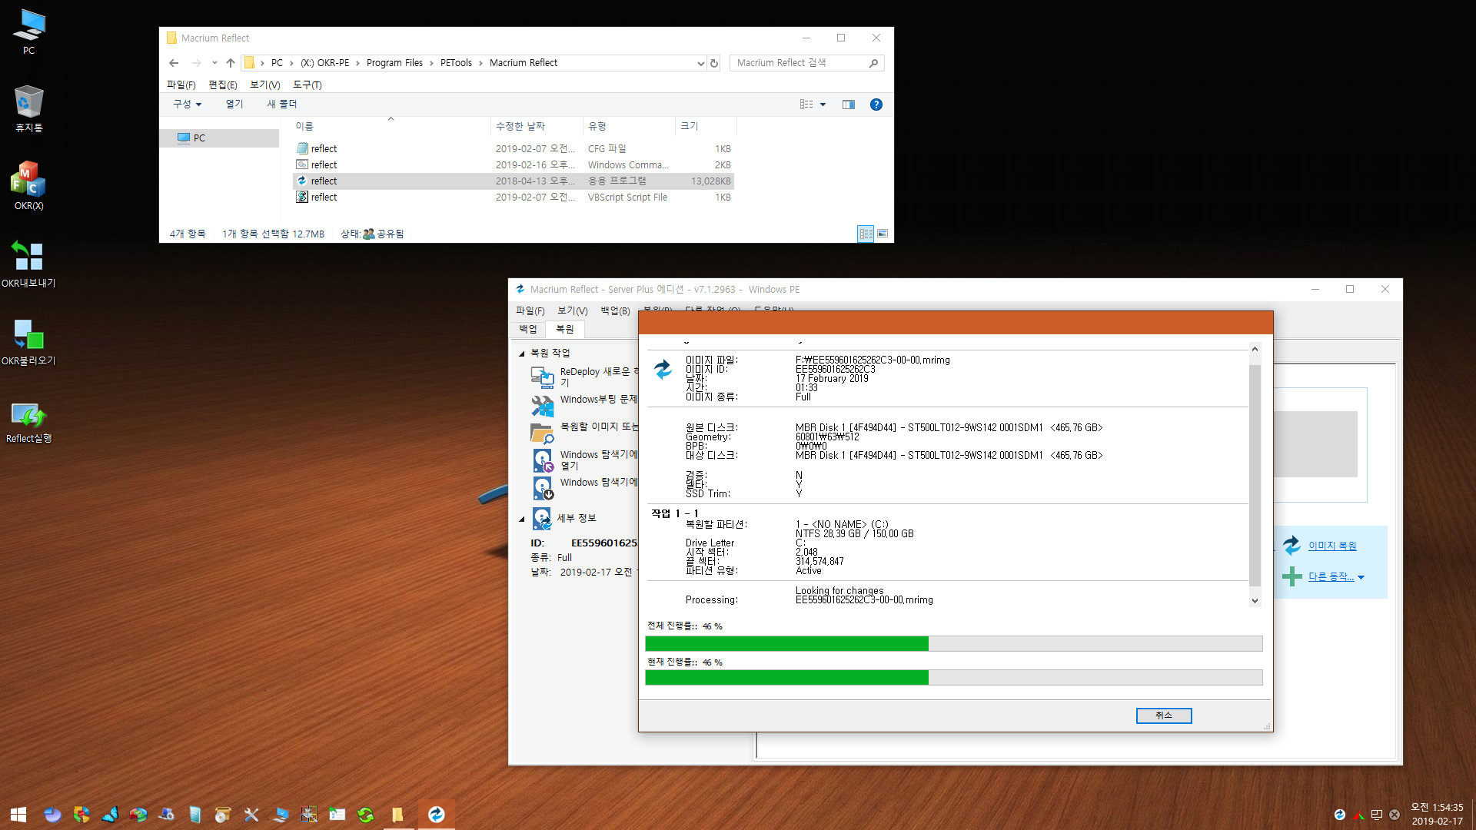Click the restore log scrollbar down arrow
The width and height of the screenshot is (1476, 830).
(x=1255, y=601)
